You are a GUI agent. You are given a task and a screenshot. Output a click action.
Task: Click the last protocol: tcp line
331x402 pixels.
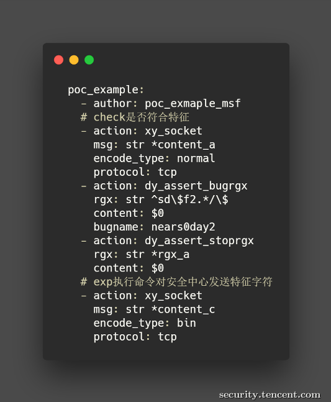[x=135, y=337]
